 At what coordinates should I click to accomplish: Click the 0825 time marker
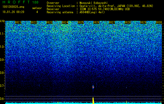tap(81, 22)
